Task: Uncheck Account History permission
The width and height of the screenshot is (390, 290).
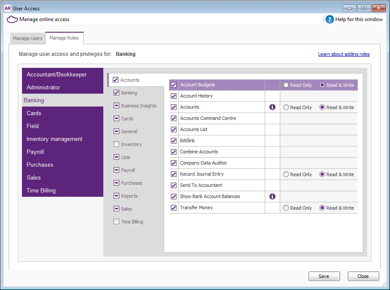Action: click(x=173, y=96)
